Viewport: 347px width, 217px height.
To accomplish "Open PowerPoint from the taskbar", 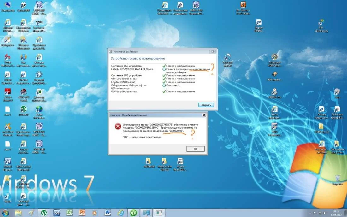I will [82, 213].
